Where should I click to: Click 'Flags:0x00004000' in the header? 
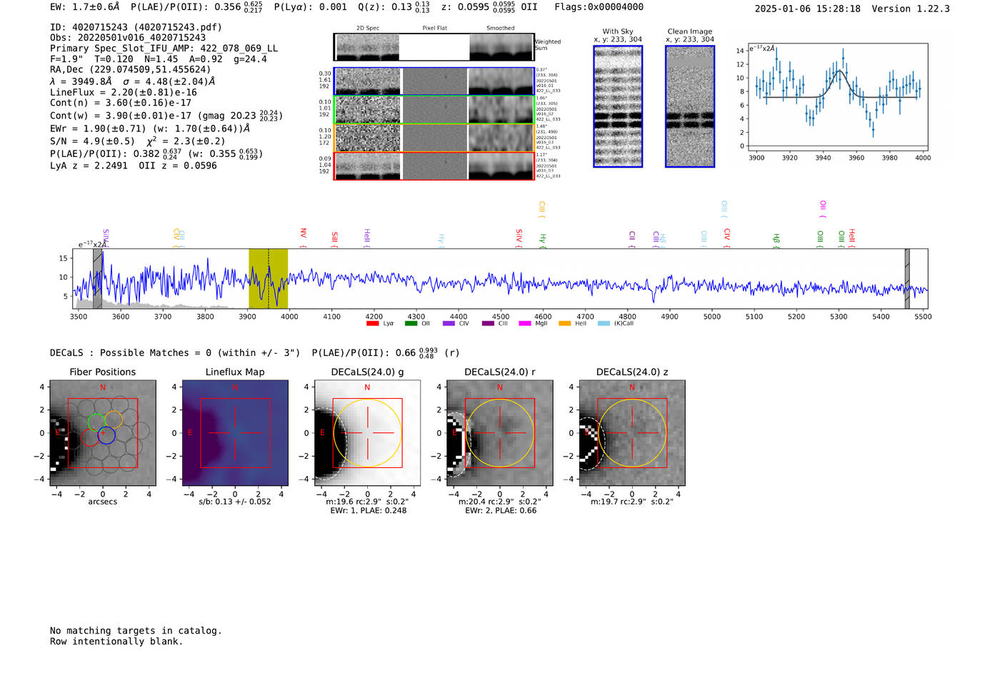(x=599, y=7)
